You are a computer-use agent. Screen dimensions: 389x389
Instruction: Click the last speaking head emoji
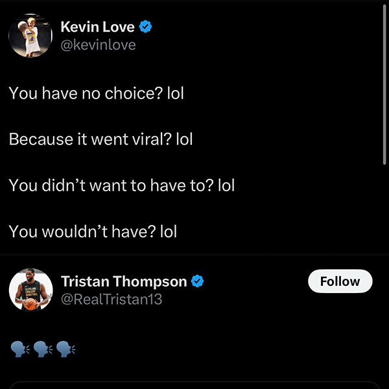[x=65, y=349]
